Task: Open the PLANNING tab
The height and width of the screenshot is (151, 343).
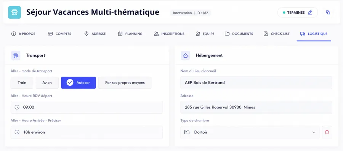Action: [x=130, y=34]
